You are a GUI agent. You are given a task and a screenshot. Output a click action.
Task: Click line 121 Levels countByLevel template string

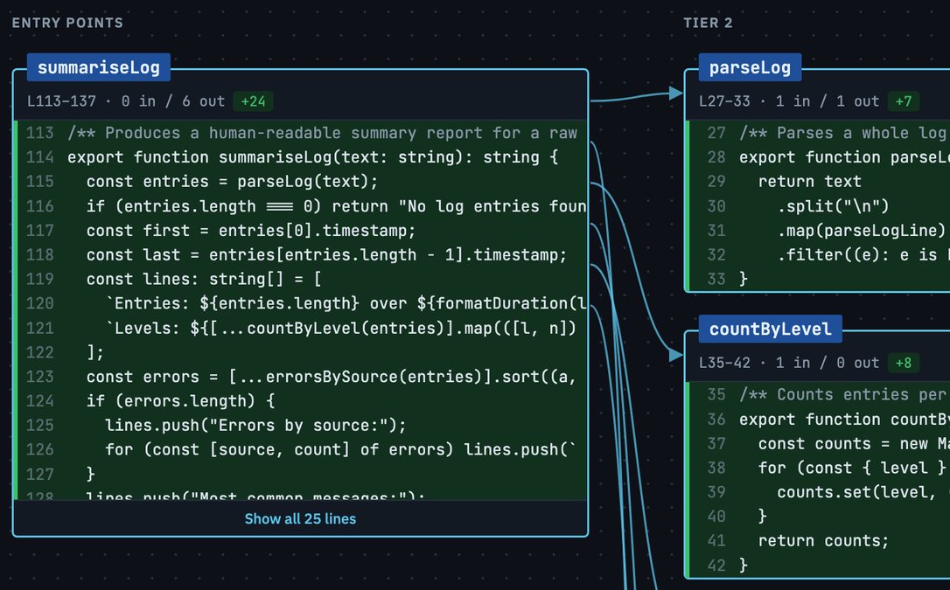pyautogui.click(x=303, y=328)
